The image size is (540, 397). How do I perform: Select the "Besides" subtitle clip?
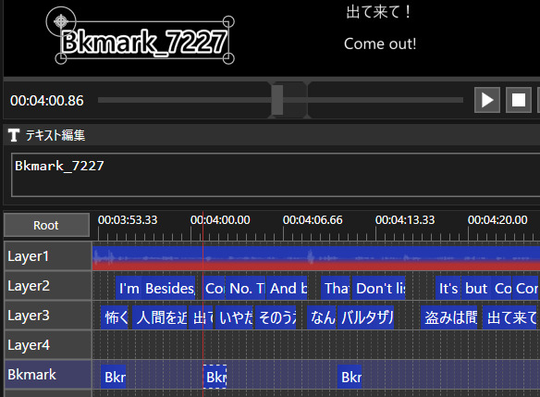point(168,288)
